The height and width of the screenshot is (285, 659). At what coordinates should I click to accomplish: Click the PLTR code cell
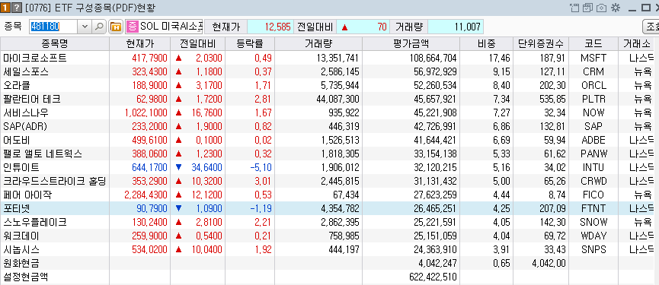tap(593, 99)
